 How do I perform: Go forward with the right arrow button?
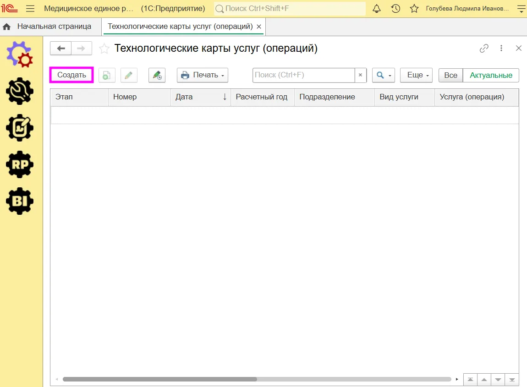81,49
